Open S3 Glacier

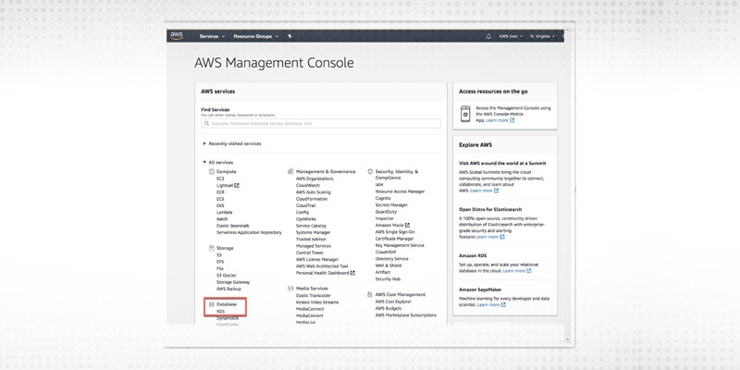[227, 275]
